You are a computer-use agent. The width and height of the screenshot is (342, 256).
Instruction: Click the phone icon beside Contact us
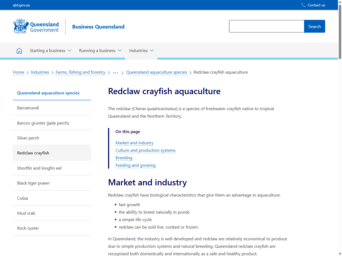pyautogui.click(x=303, y=5)
